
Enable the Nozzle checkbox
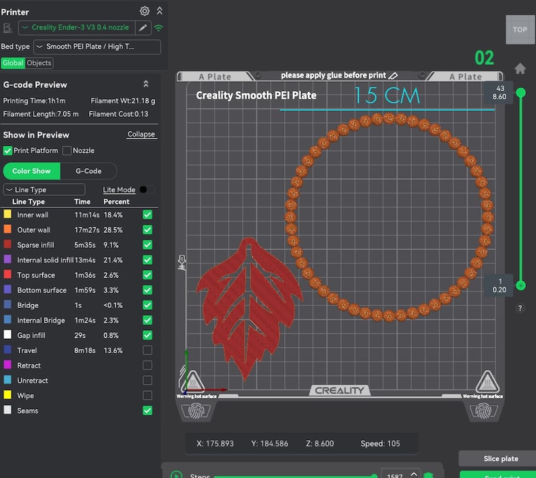(x=67, y=151)
